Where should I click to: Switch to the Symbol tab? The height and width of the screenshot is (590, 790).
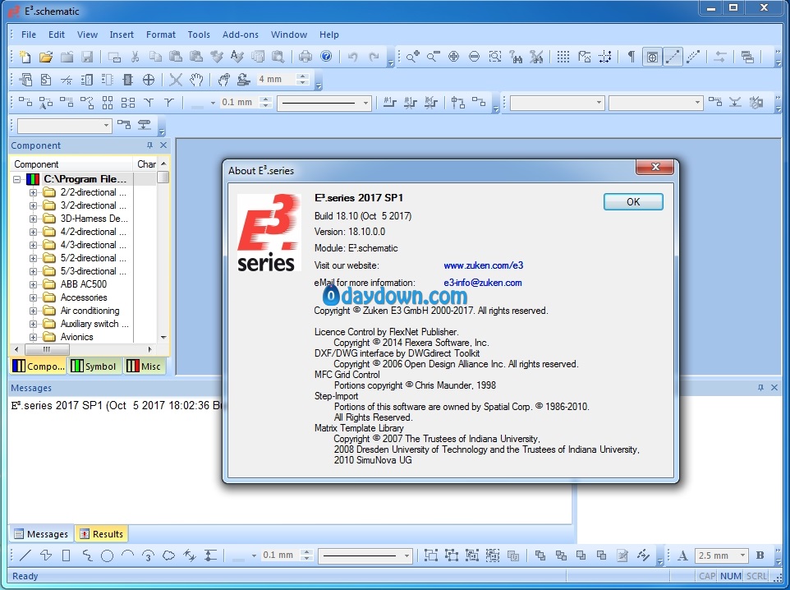coord(94,366)
